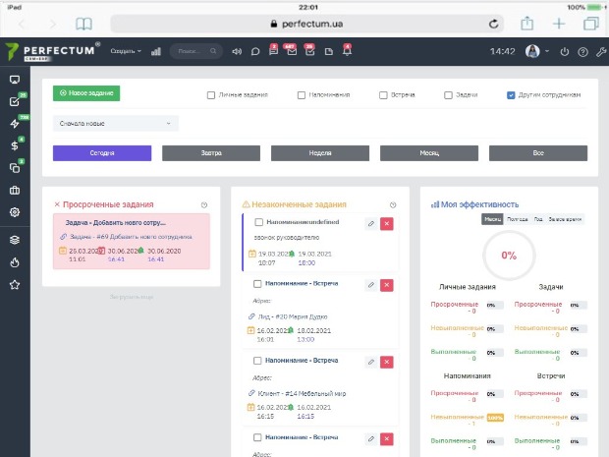This screenshot has height=457, width=609.
Task: Reload the perfectum.ua page
Action: [493, 25]
